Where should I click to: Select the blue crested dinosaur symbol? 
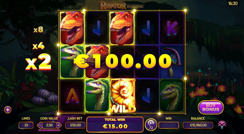click(172, 62)
